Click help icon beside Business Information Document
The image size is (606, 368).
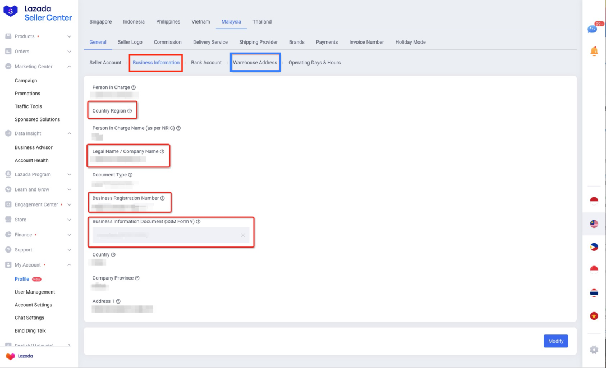[198, 221]
